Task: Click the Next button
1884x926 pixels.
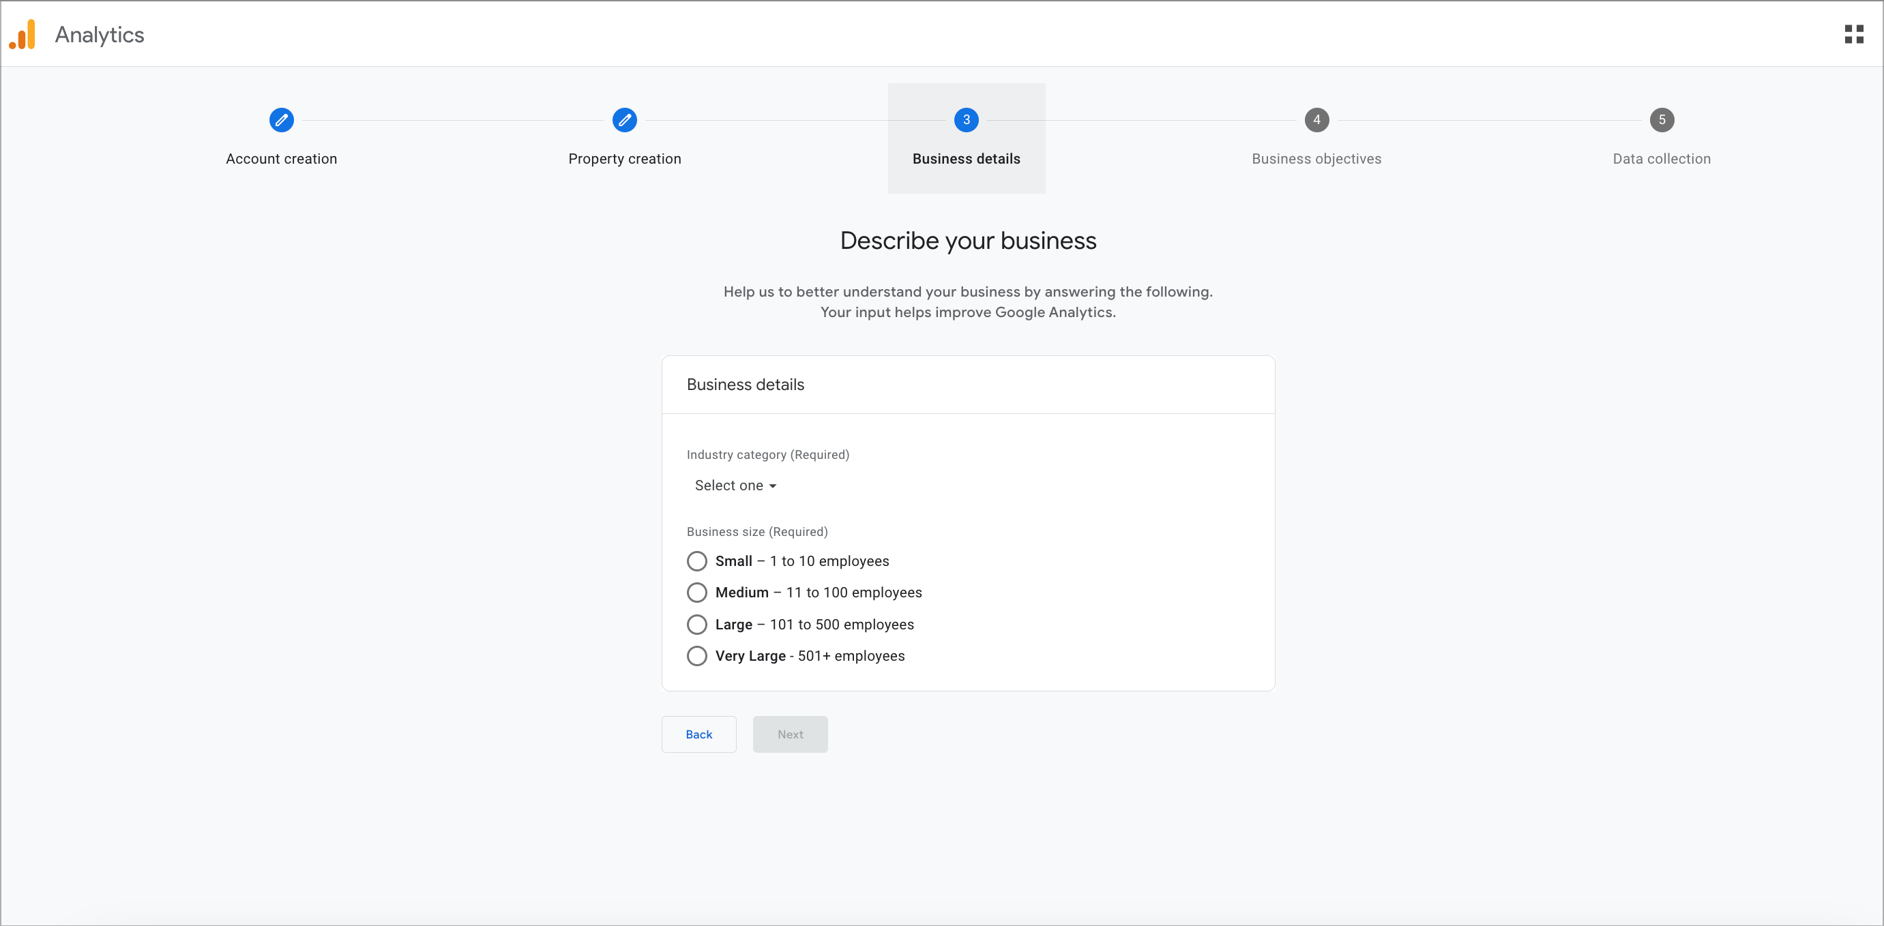Action: point(790,734)
